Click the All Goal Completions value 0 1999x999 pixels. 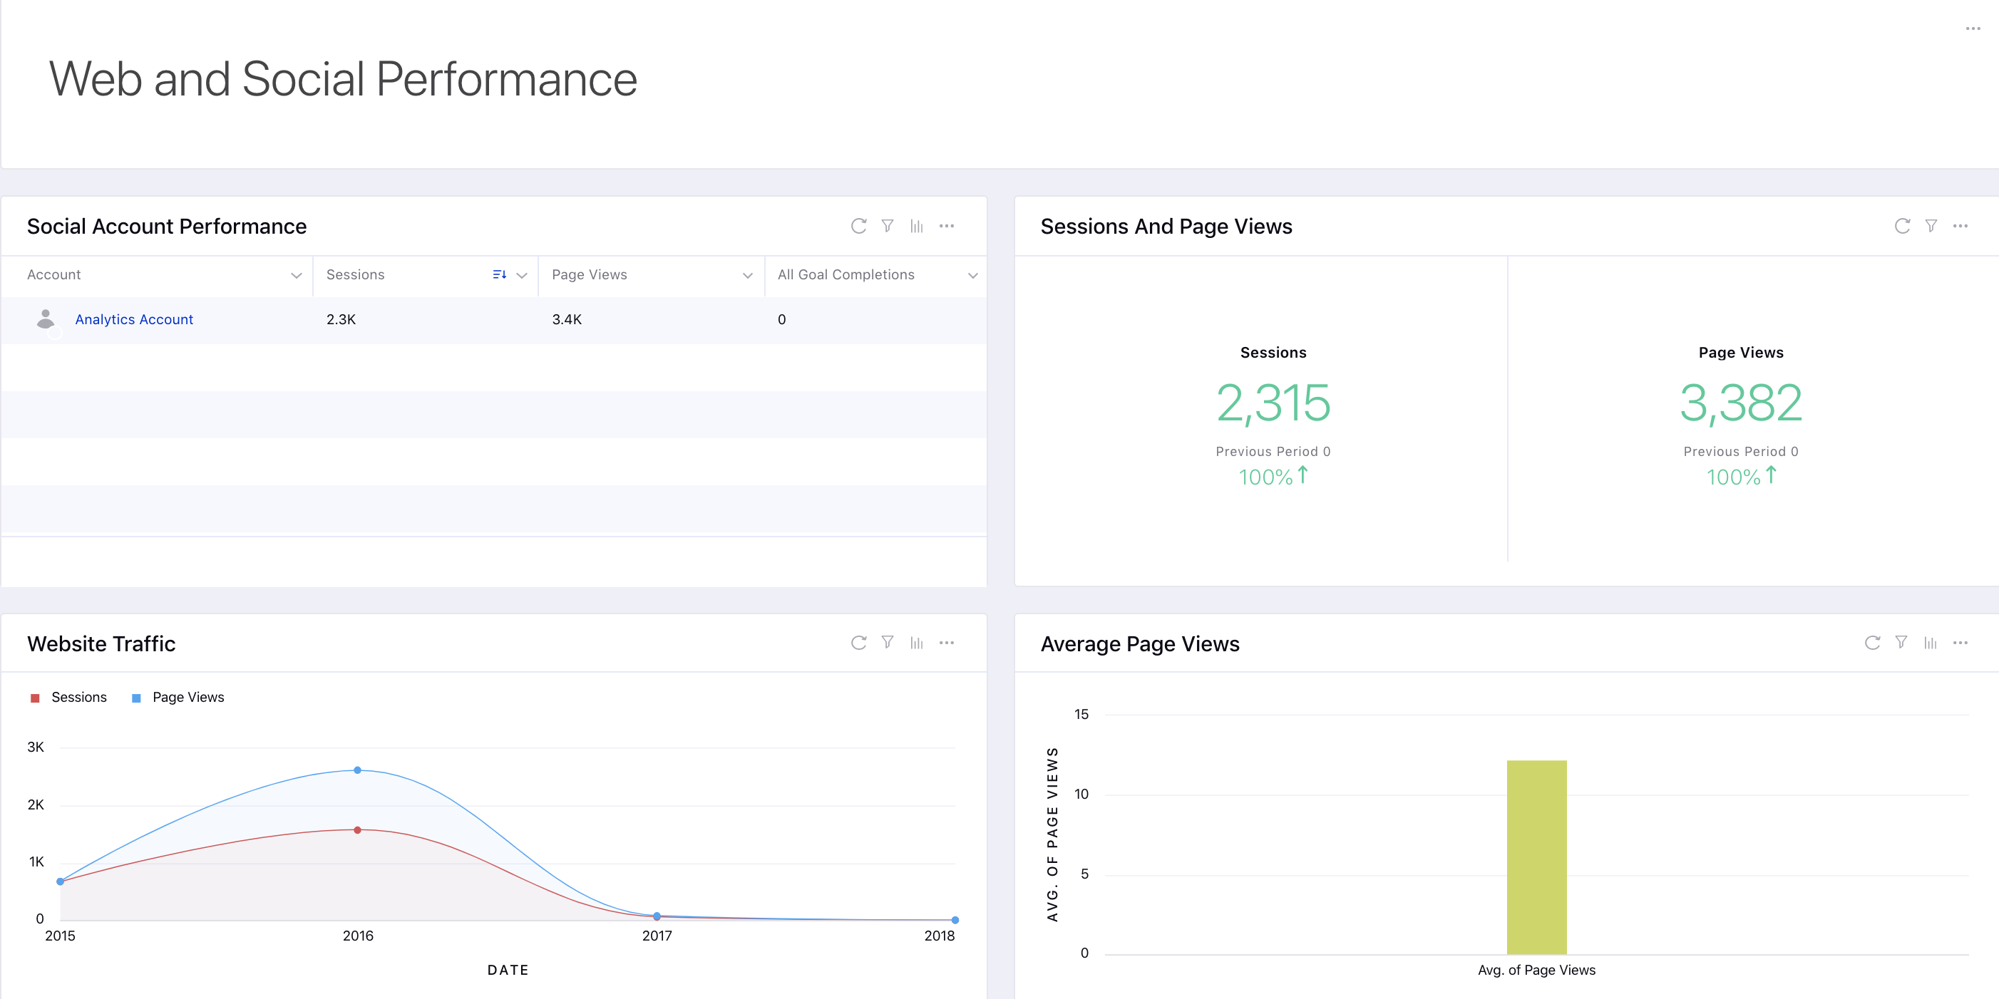[x=781, y=319]
